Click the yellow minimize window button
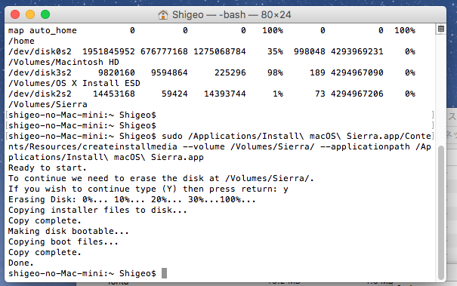 (30, 14)
